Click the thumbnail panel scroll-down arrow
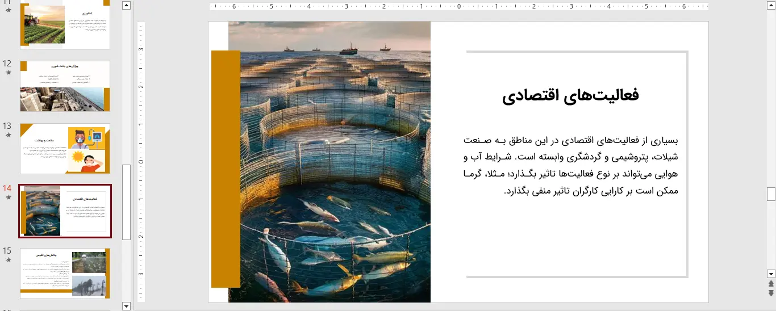The height and width of the screenshot is (311, 776). pos(126,306)
